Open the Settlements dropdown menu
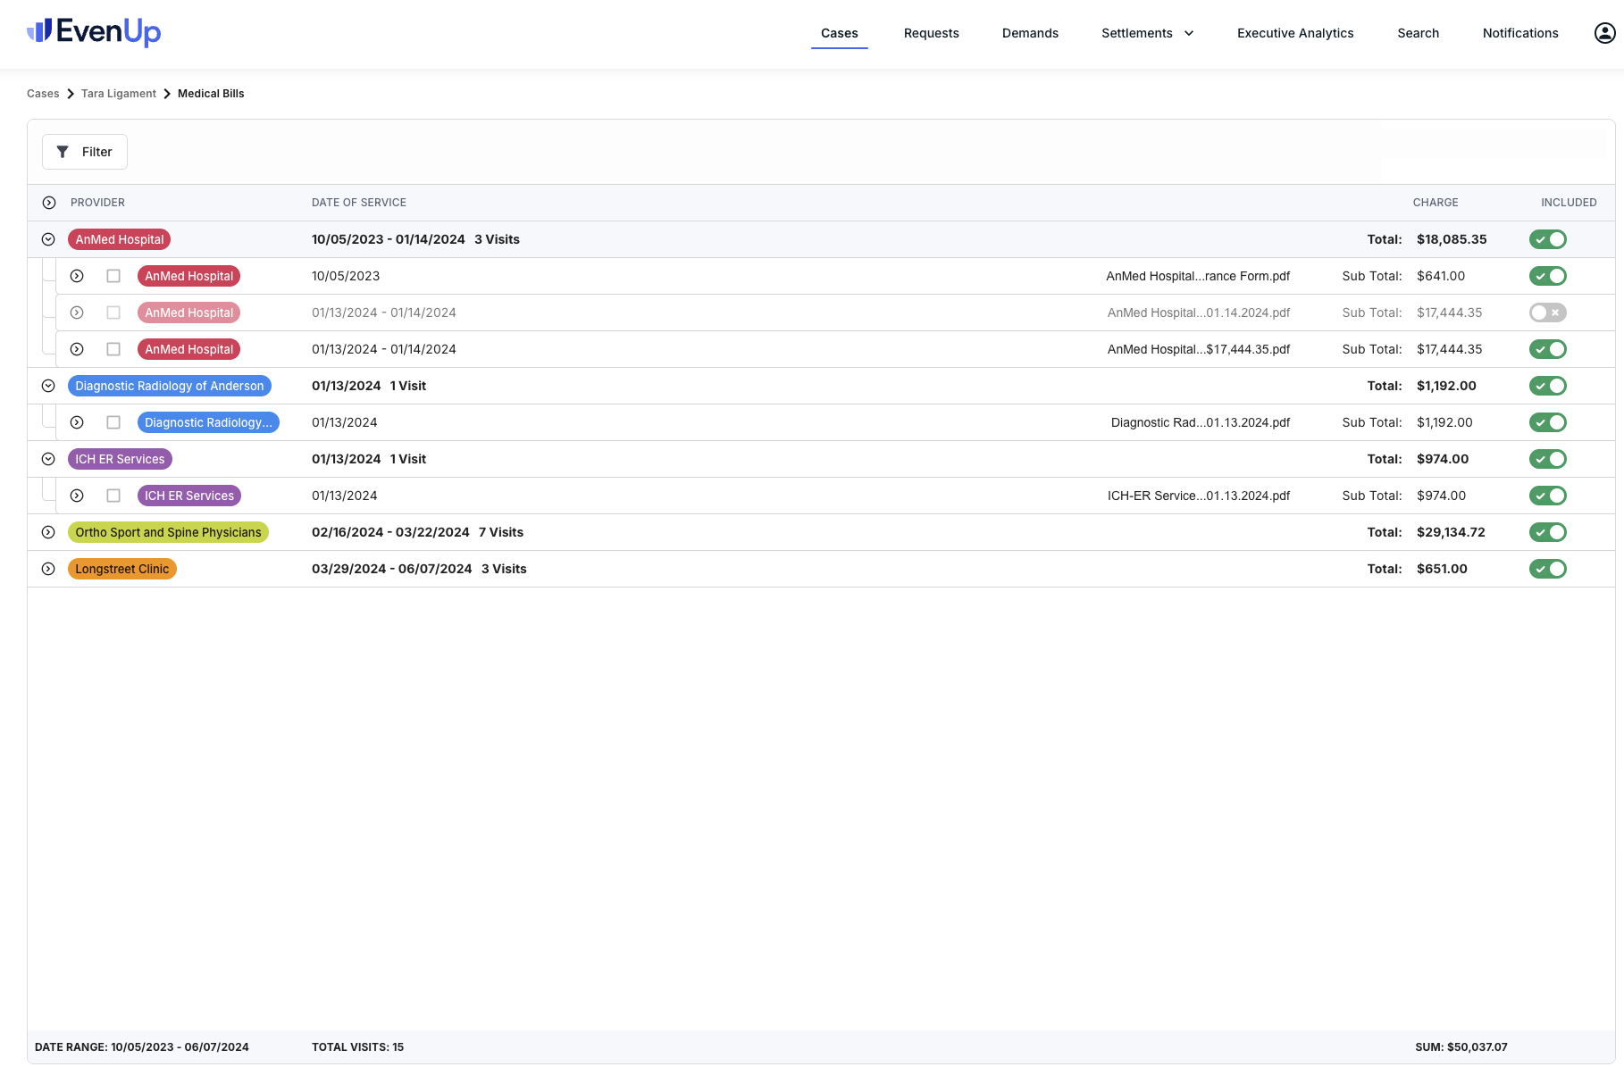Image resolution: width=1624 pixels, height=1067 pixels. pos(1147,33)
